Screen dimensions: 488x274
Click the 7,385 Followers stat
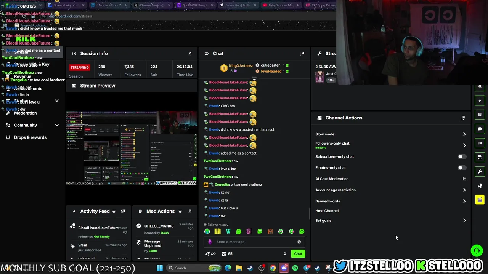(132, 70)
